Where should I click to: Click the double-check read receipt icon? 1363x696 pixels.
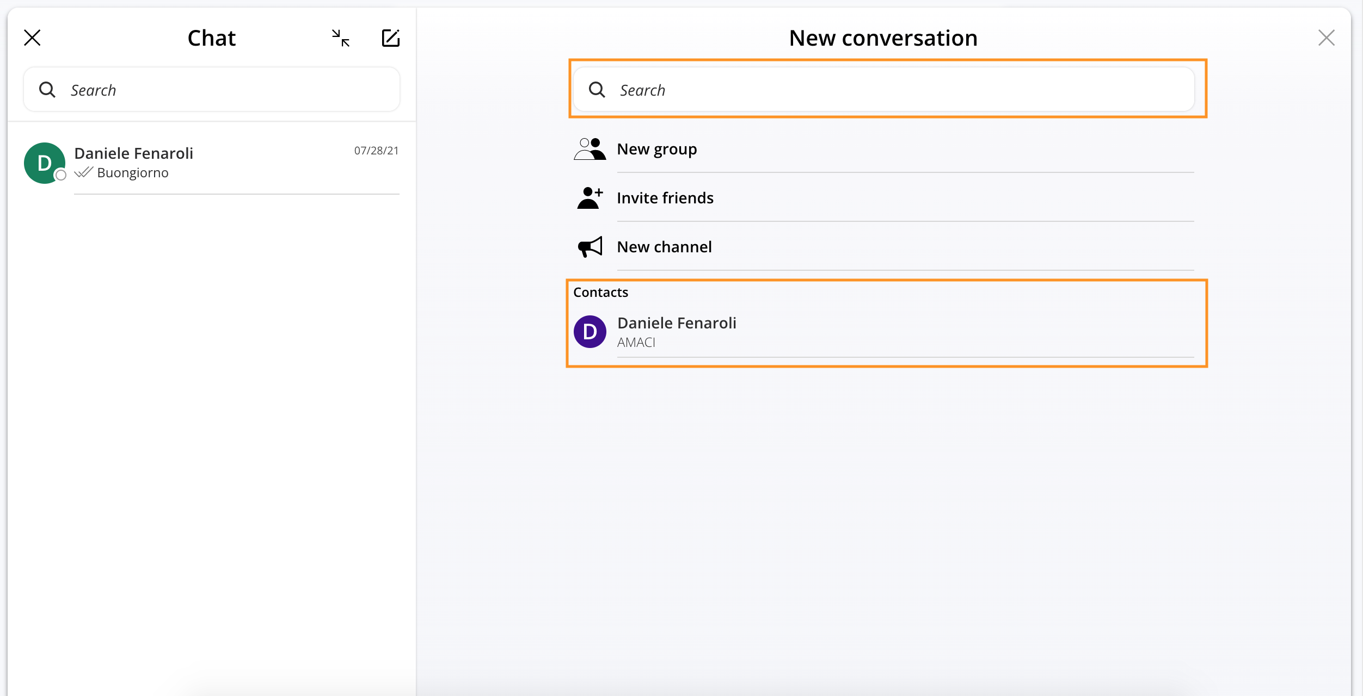[84, 172]
